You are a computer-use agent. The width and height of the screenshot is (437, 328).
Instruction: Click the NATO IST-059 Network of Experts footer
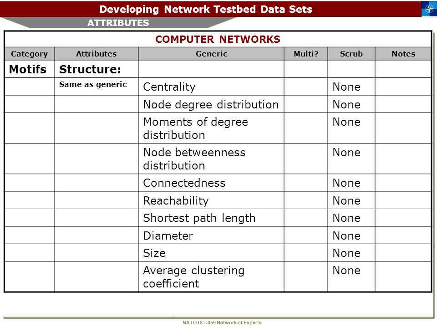[222, 323]
